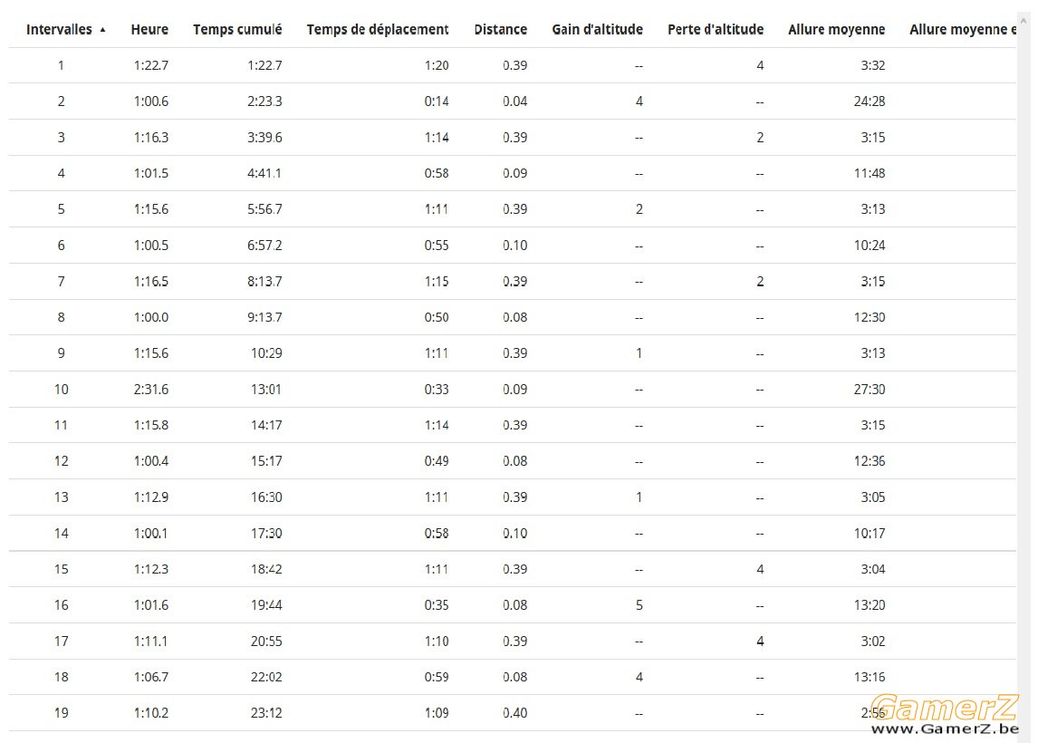Open the www.GamerZ.be link
The image size is (1038, 743).
click(945, 729)
